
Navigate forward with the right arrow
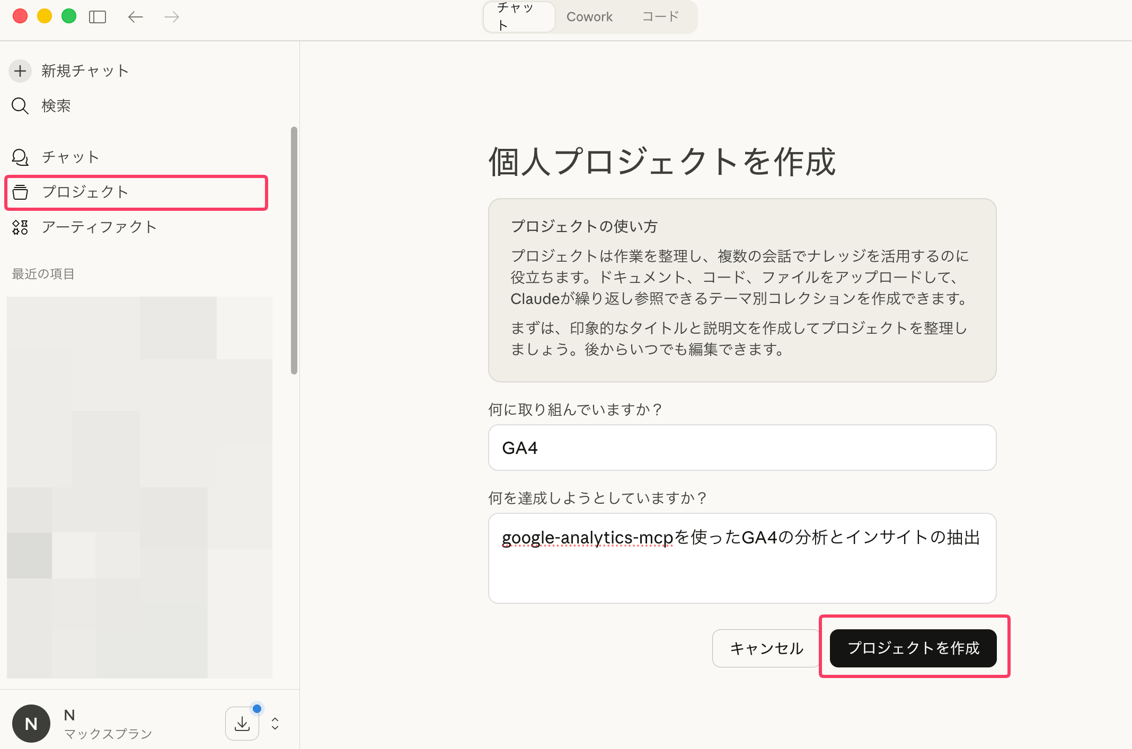click(171, 16)
